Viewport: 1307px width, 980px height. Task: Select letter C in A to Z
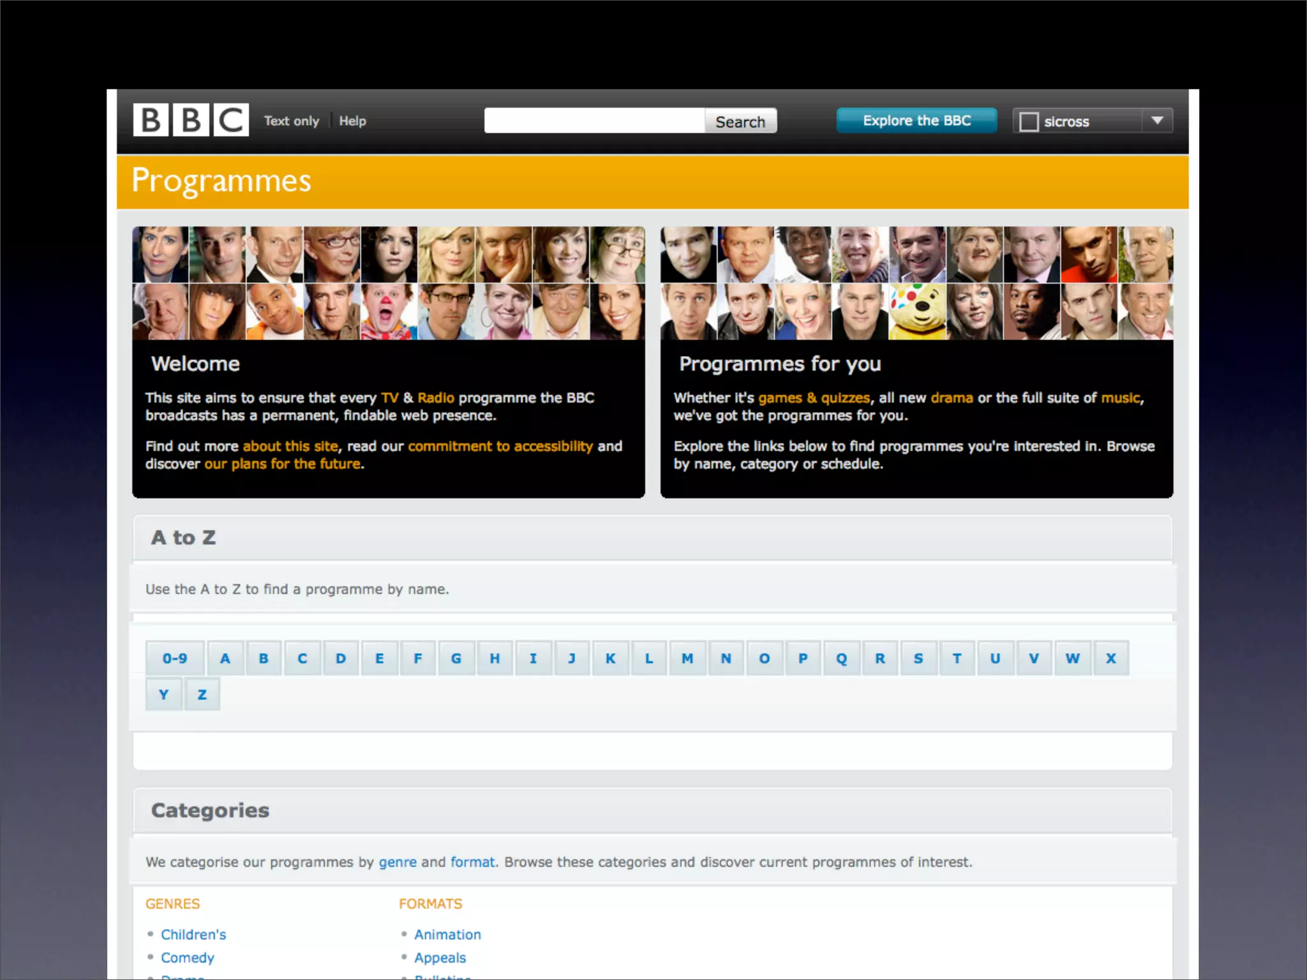tap(302, 658)
